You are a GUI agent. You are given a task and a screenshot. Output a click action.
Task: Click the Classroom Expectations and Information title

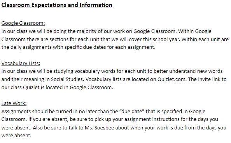tap(57, 5)
